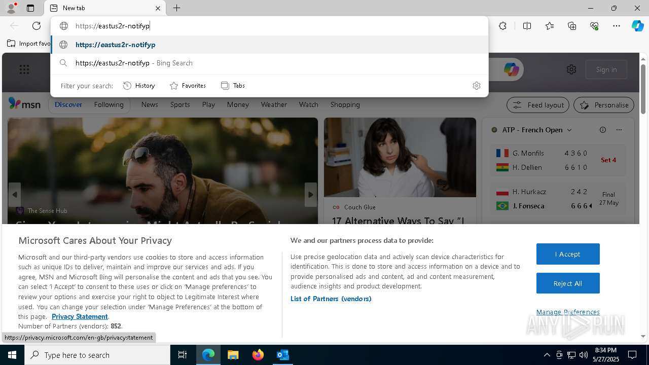This screenshot has height=365, width=649.
Task: Open the Money section
Action: (x=238, y=104)
